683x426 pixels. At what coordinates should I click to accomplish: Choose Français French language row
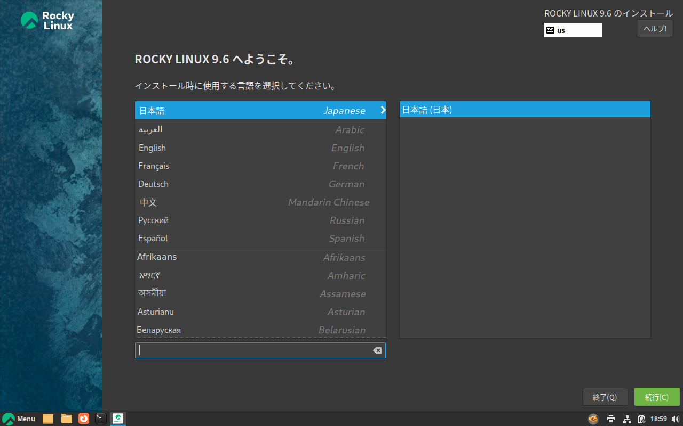pos(260,166)
